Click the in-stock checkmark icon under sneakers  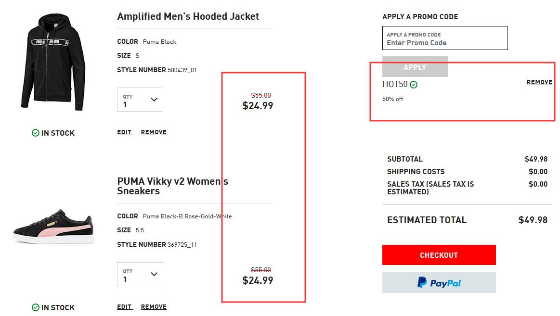[x=36, y=307]
